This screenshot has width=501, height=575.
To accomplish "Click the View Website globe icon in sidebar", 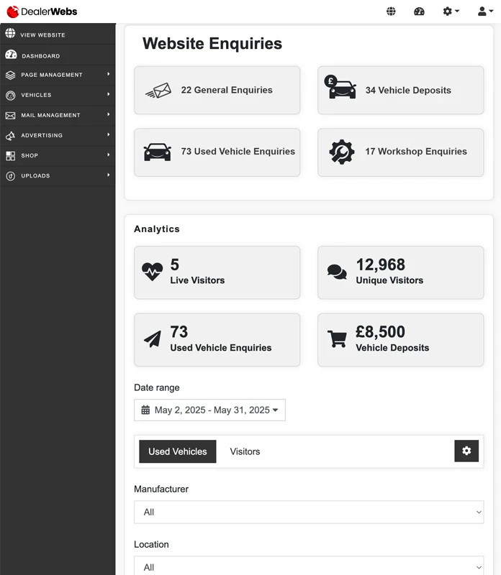I will click(10, 33).
